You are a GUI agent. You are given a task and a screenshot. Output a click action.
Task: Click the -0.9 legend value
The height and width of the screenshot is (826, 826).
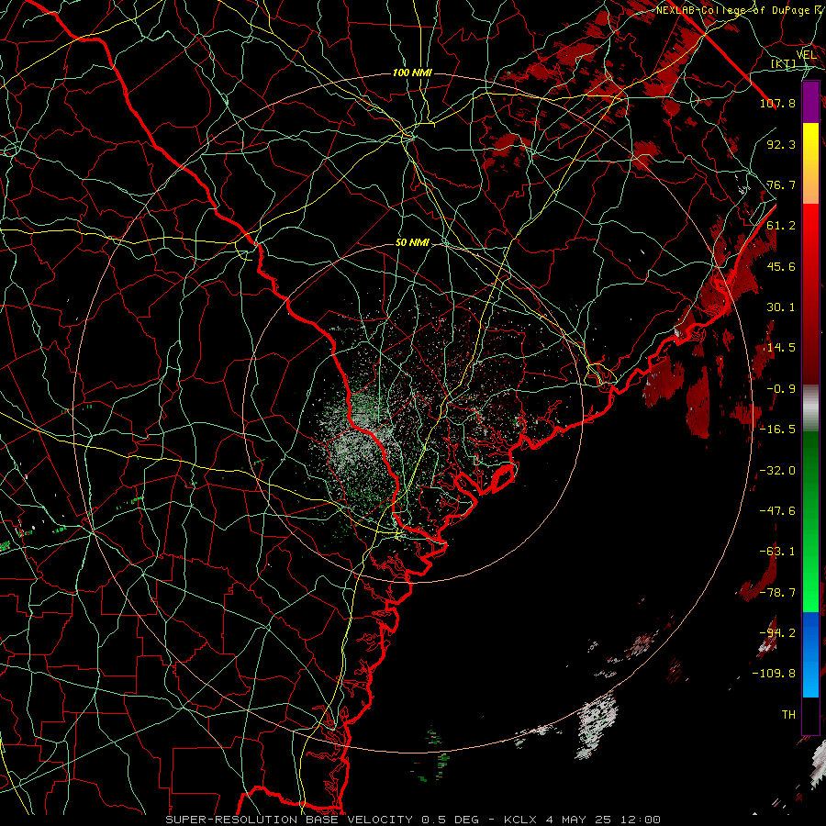point(781,389)
